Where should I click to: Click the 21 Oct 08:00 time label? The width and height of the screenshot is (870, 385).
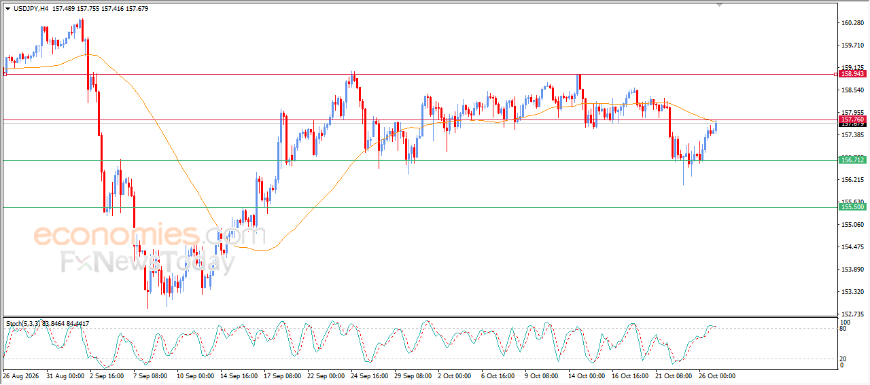(674, 375)
